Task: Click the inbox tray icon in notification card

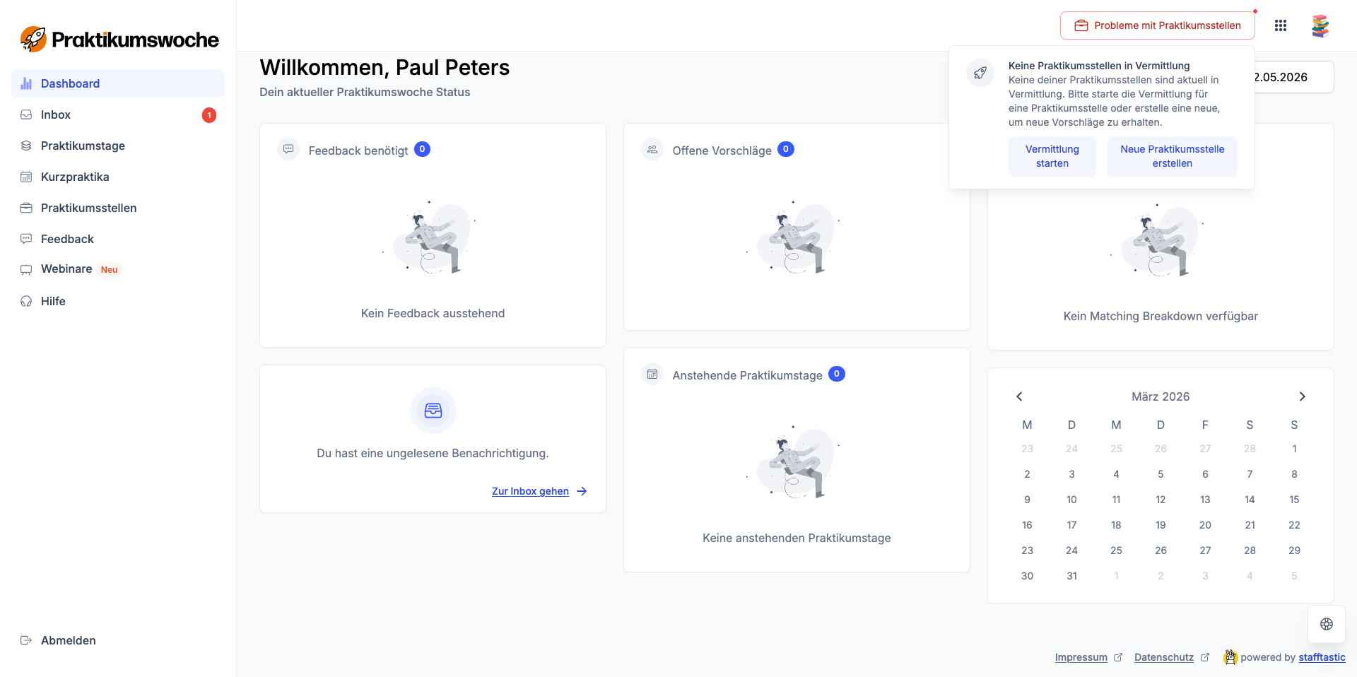Action: 433,411
